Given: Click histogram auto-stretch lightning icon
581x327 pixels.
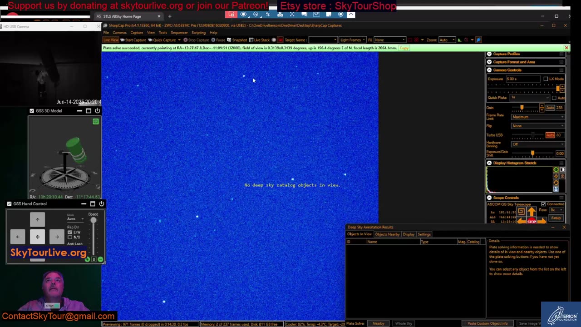Looking at the screenshot, I should point(556,176).
